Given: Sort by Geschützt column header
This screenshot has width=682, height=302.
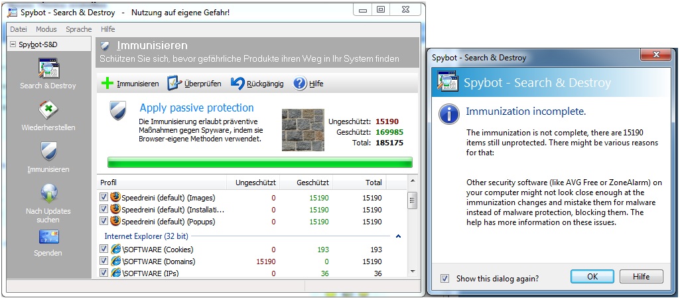Looking at the screenshot, I should [307, 183].
